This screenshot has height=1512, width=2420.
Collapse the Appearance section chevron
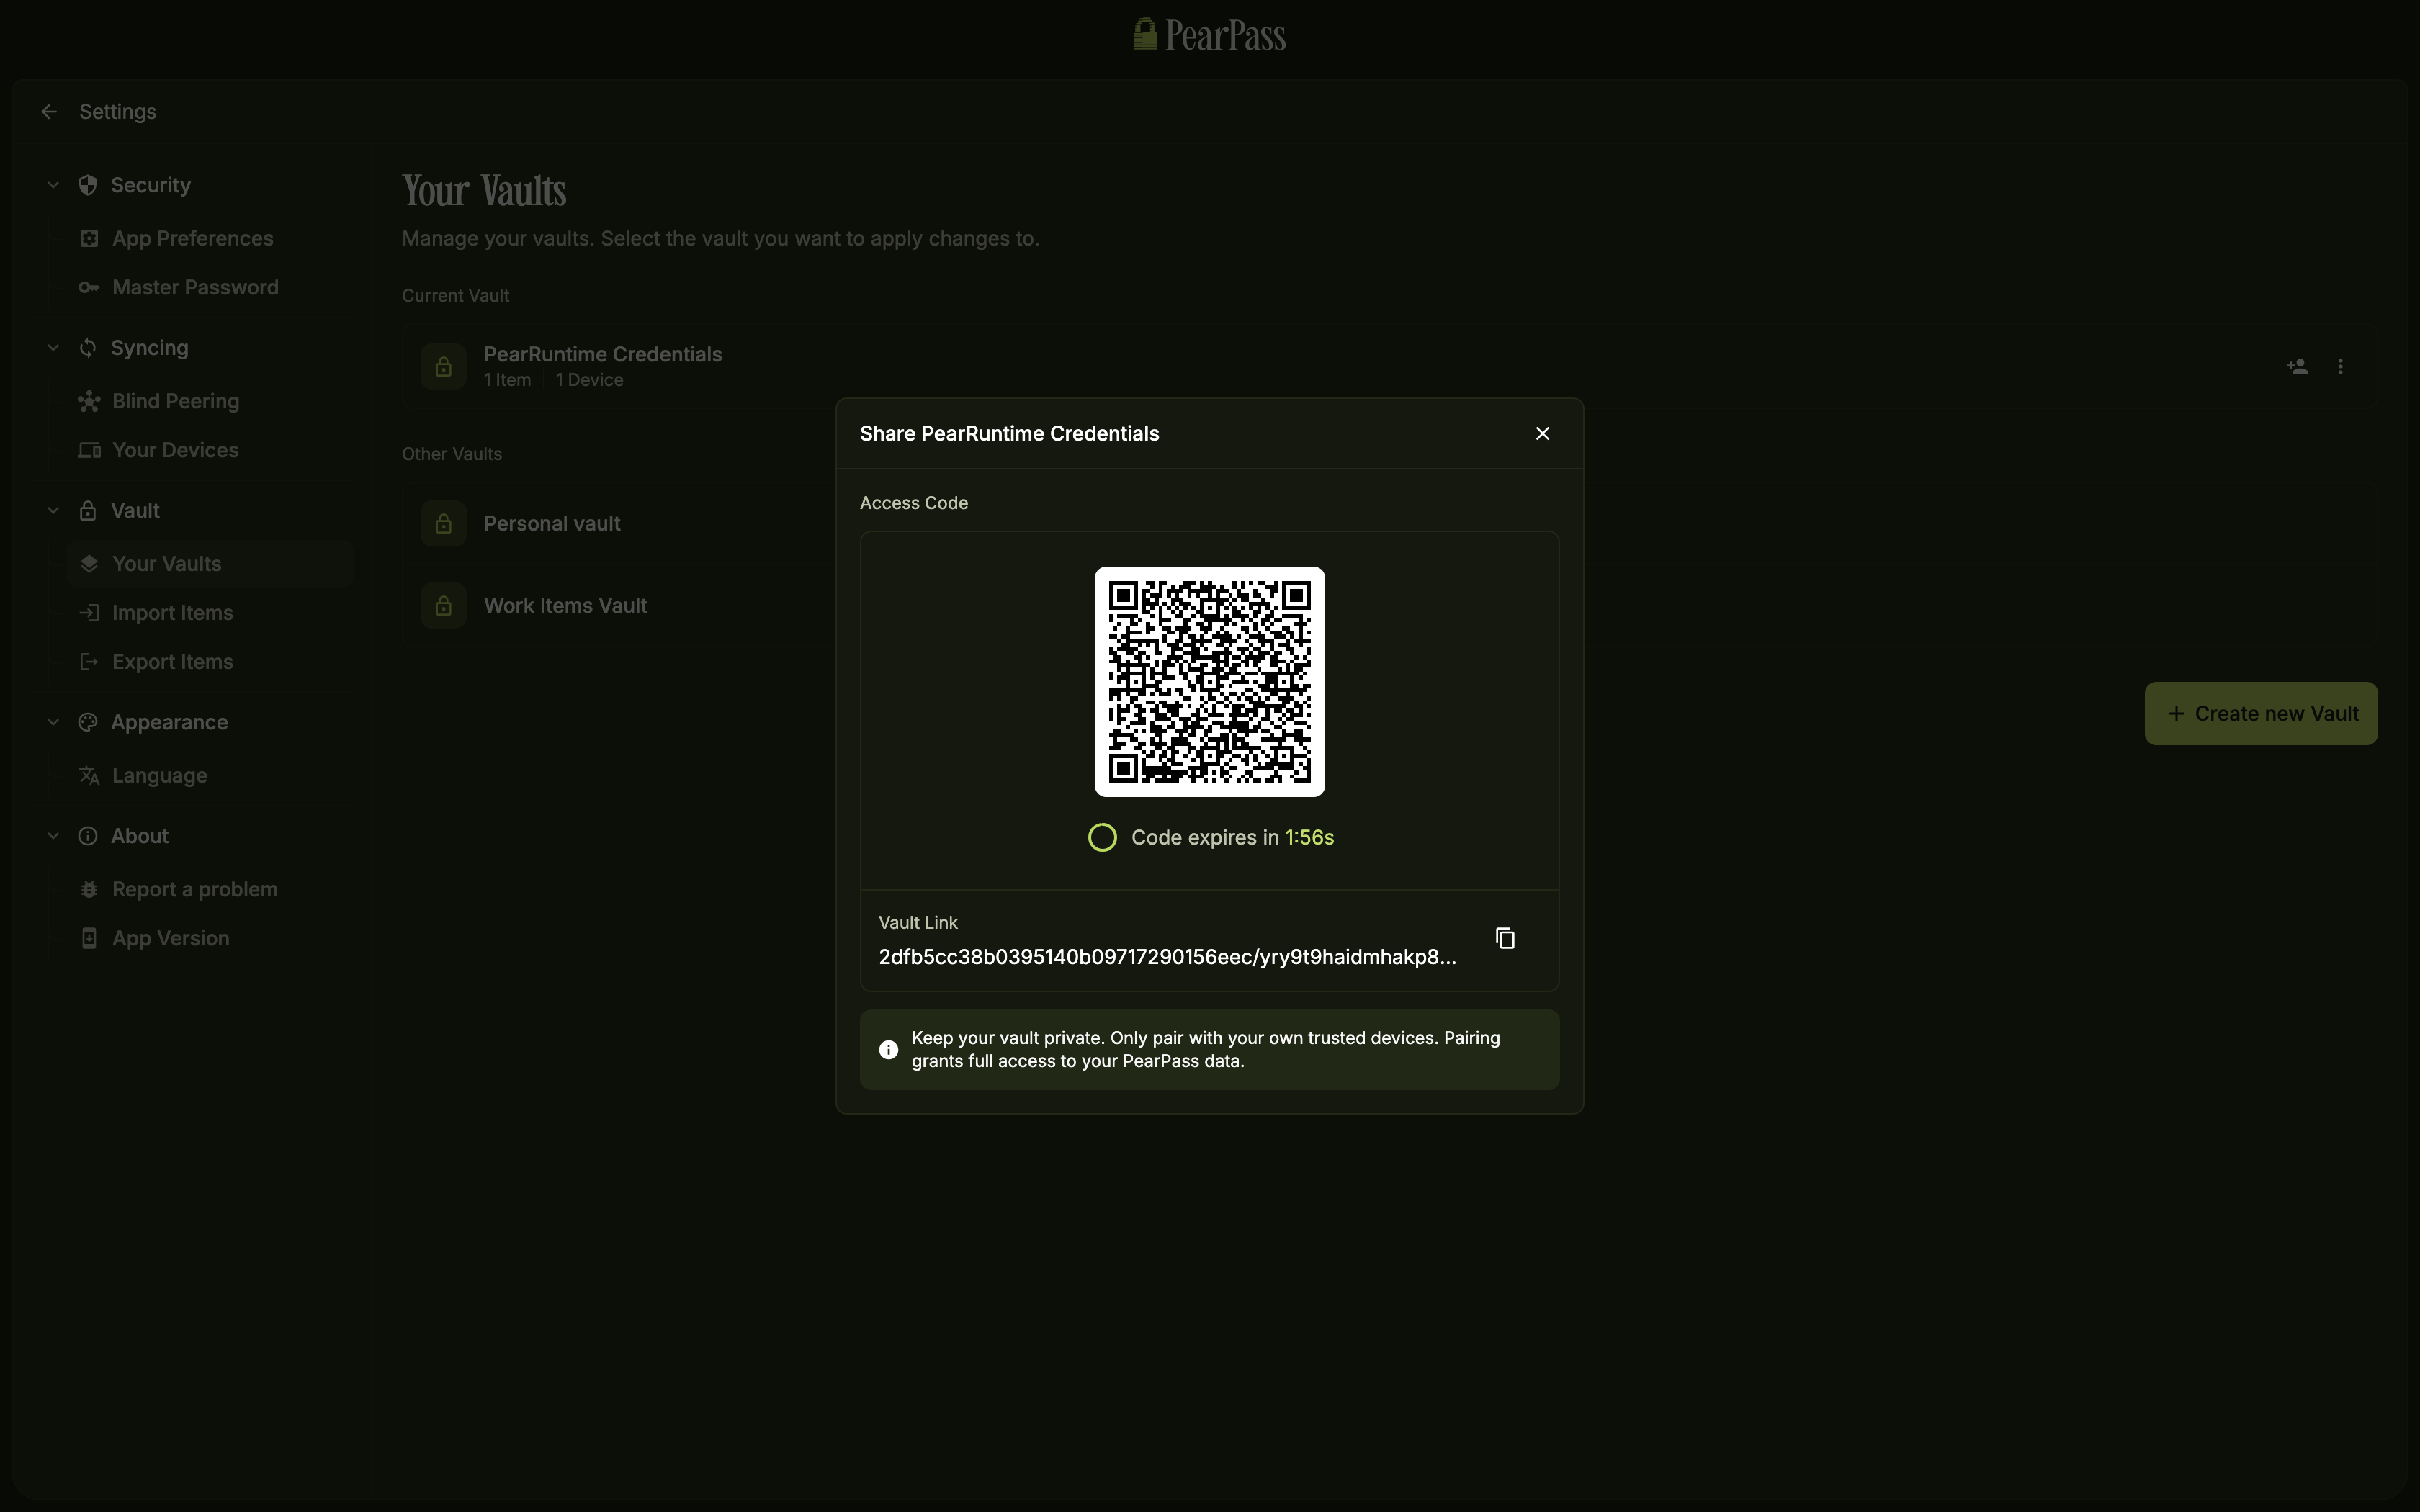coord(53,723)
